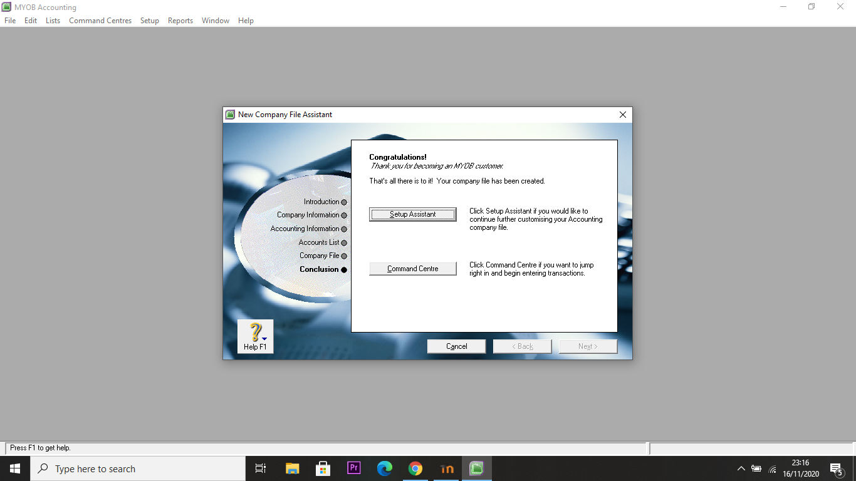Show hidden system tray icons

[741, 468]
